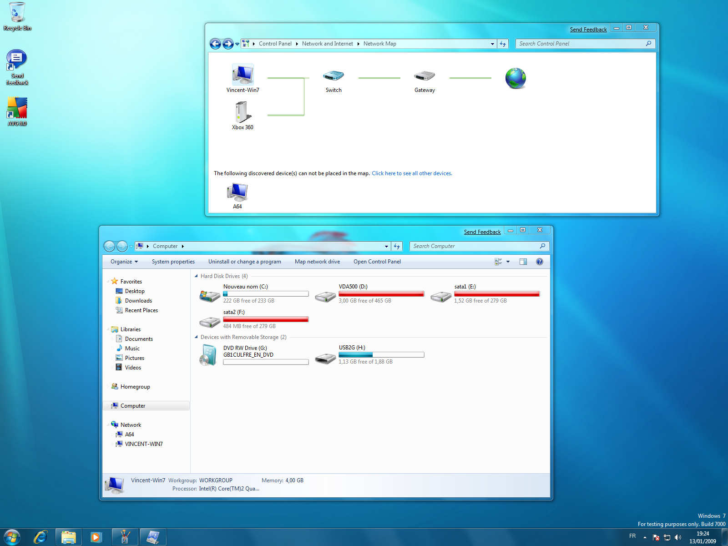Collapse Hard Disk Drives group
This screenshot has width=728, height=546.
tap(196, 276)
